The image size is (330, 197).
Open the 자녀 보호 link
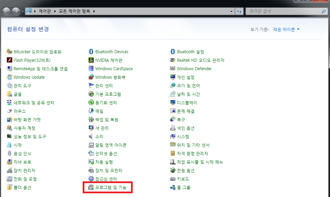point(22,162)
